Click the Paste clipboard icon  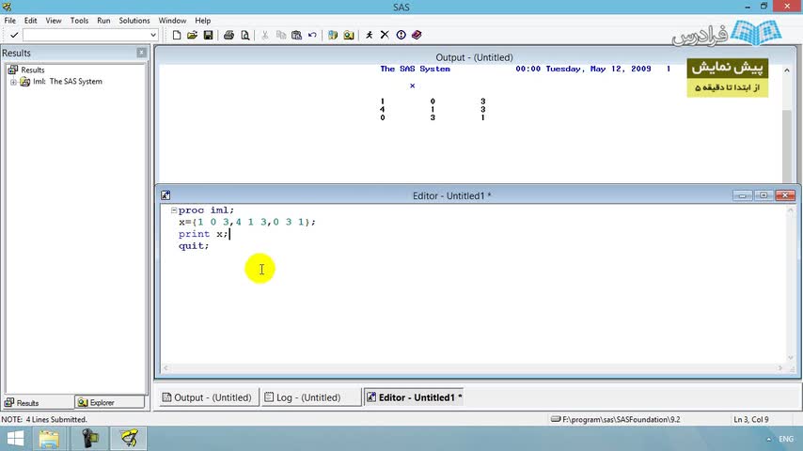(296, 35)
